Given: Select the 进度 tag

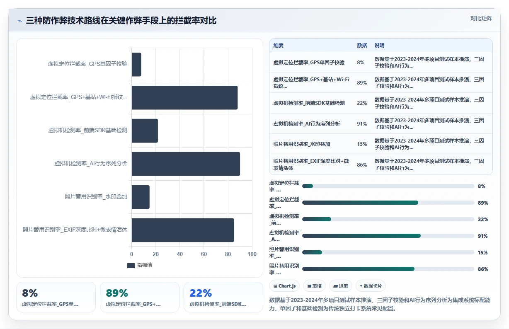Looking at the screenshot, I should (x=341, y=286).
